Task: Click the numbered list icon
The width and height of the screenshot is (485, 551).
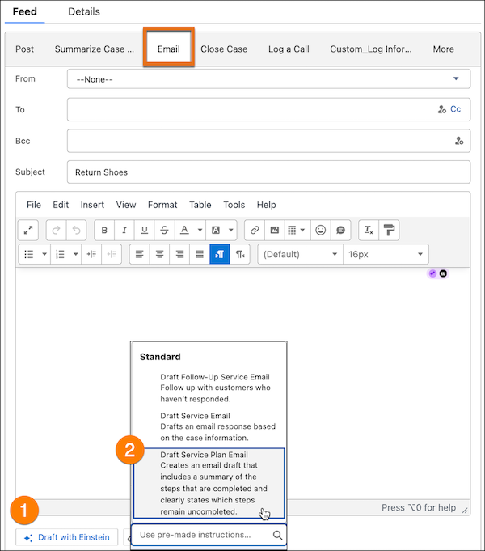Action: pos(60,254)
